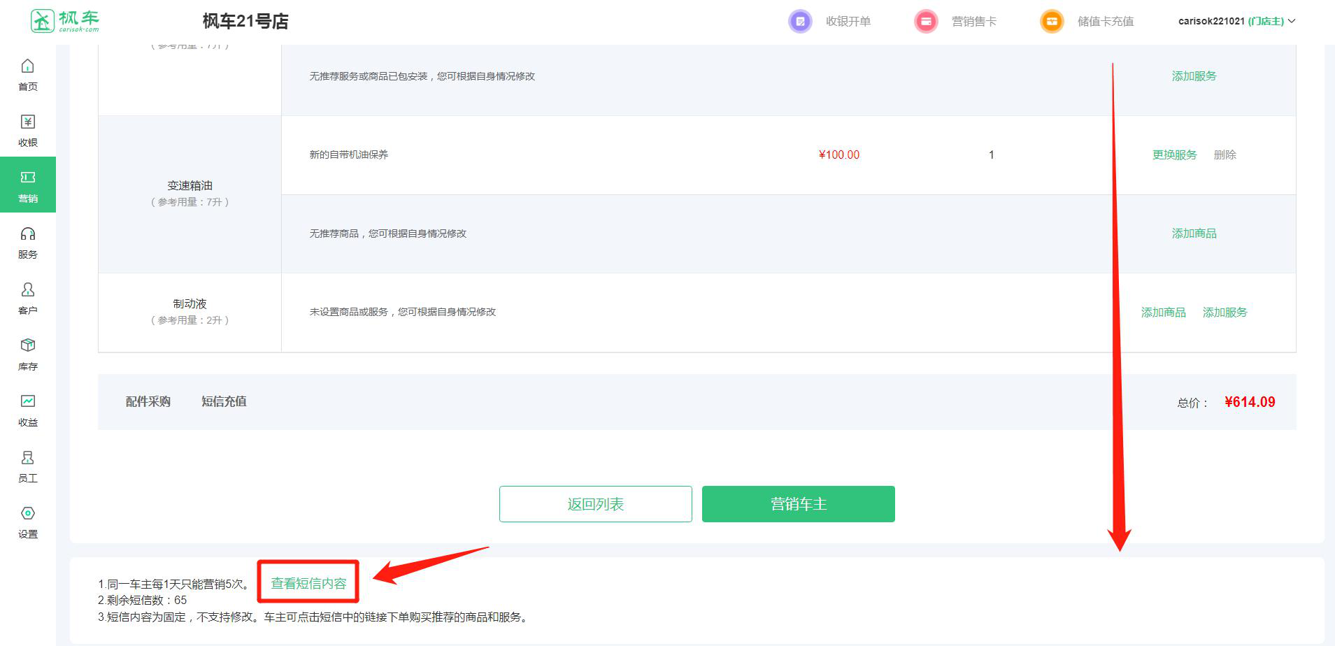
Task: Click 添加服务 in the top row
Action: coord(1194,76)
